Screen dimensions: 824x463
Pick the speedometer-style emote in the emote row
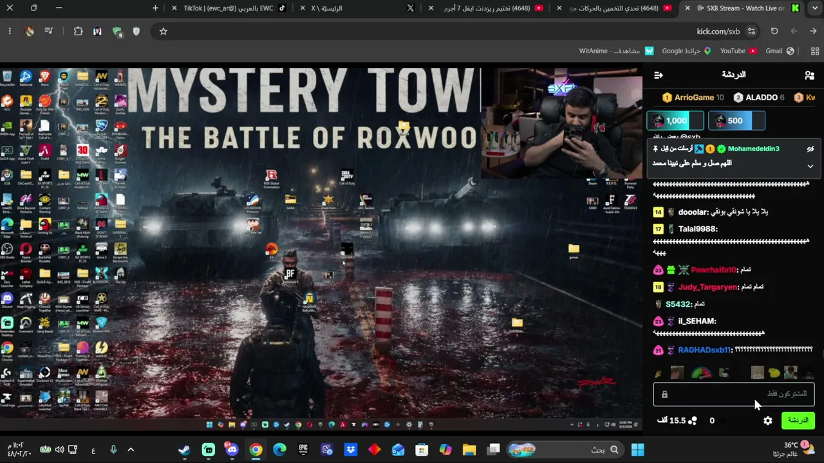pyautogui.click(x=701, y=372)
